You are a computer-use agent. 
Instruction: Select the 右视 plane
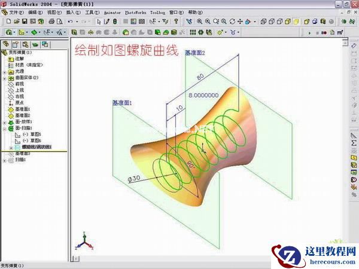pos(20,96)
